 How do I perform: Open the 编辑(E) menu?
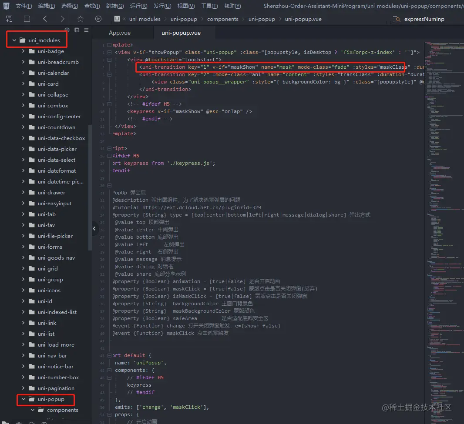click(x=47, y=6)
